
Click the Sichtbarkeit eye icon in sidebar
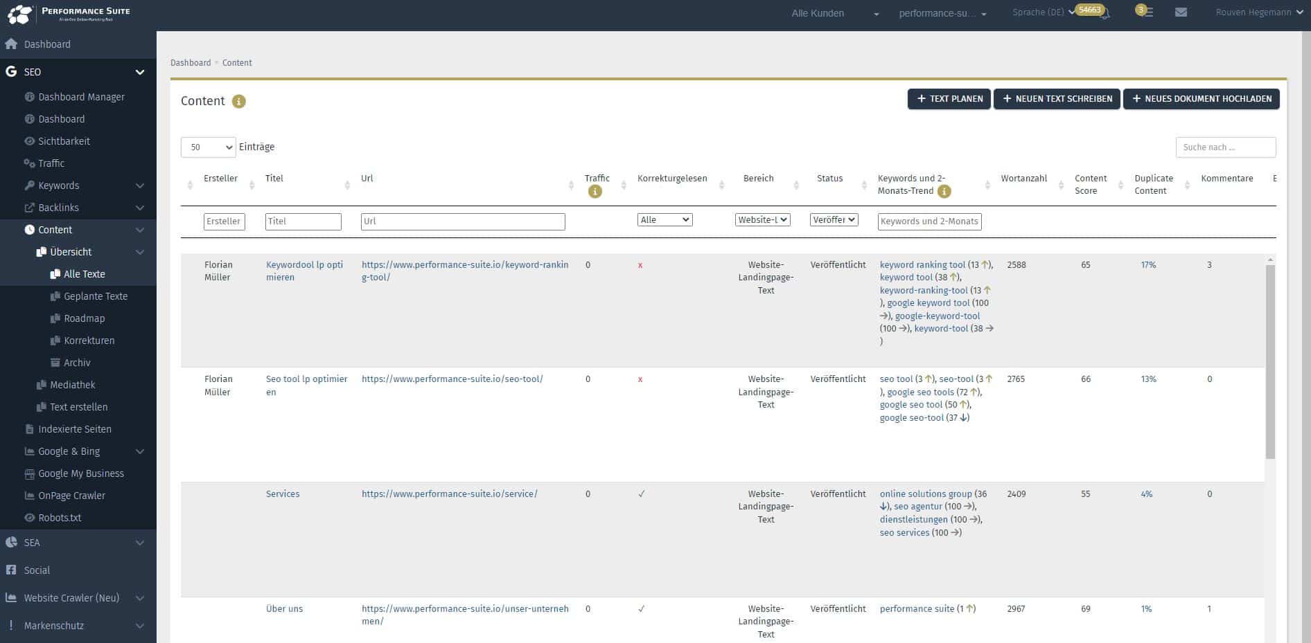pos(29,141)
